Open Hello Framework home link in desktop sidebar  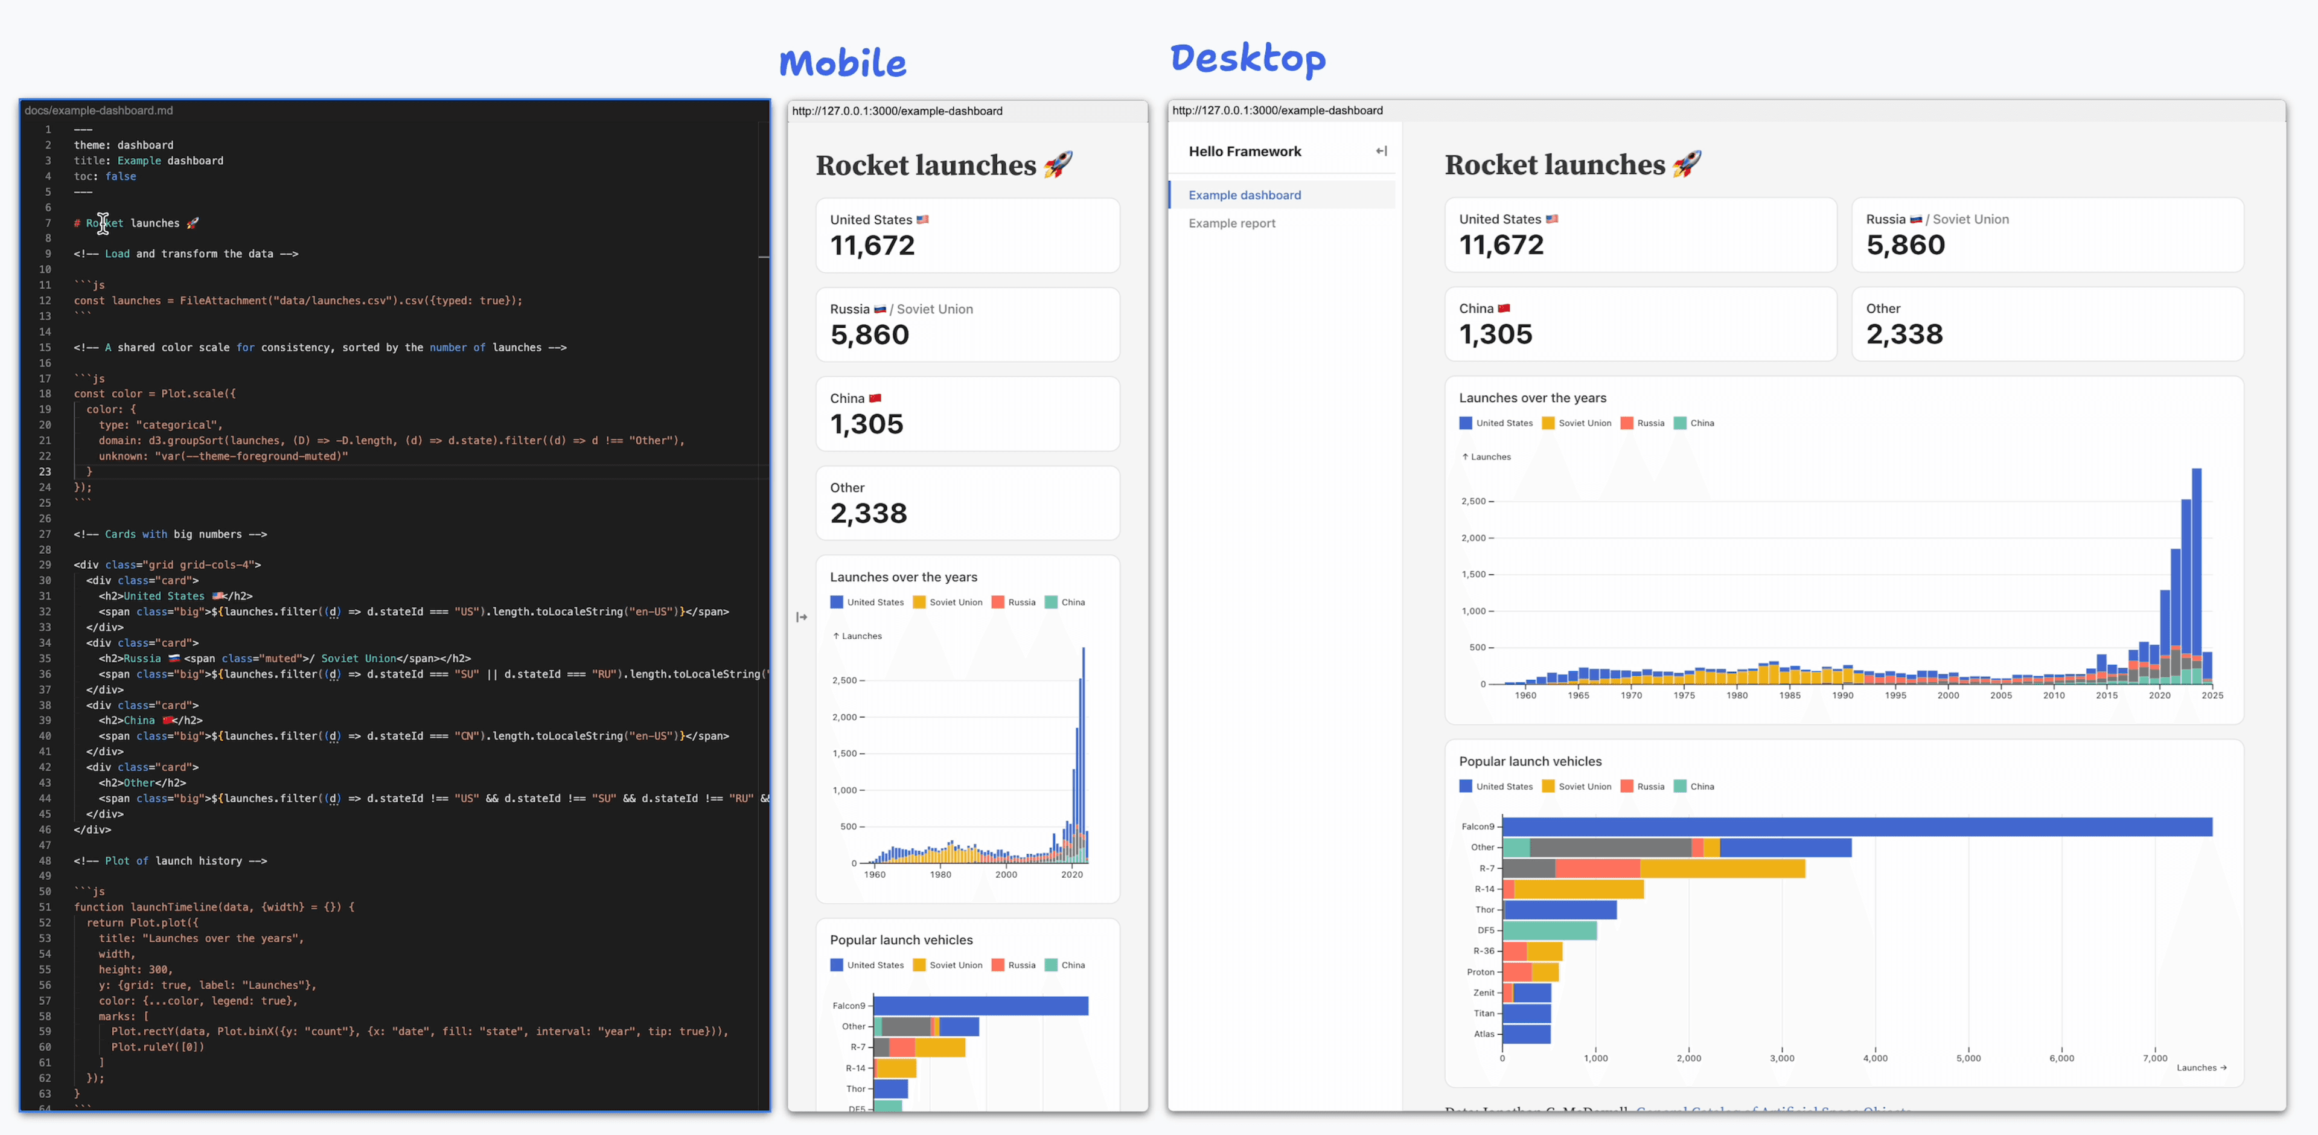(x=1245, y=151)
